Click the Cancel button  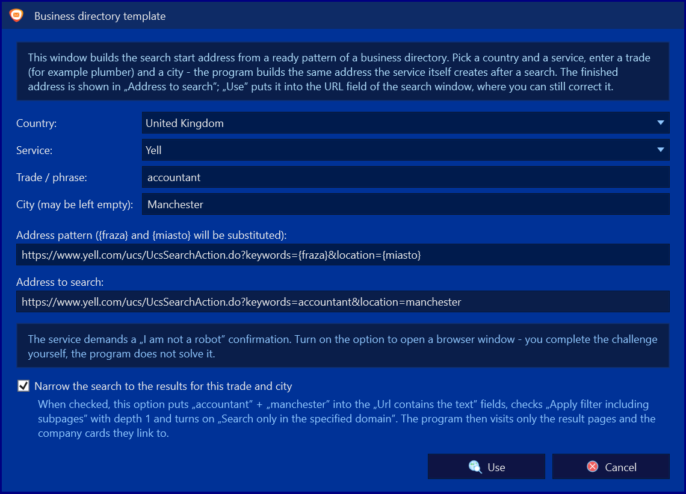pyautogui.click(x=611, y=467)
